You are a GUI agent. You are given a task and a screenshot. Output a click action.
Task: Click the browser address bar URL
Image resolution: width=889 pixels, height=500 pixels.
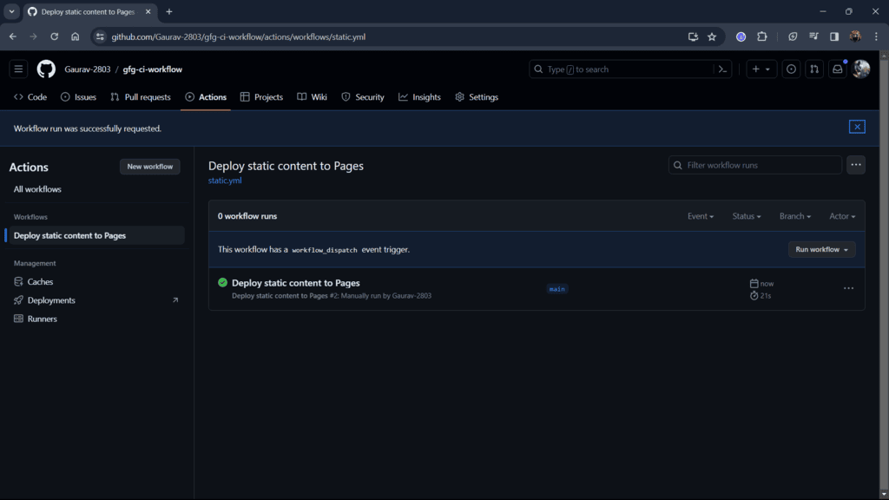(x=238, y=36)
